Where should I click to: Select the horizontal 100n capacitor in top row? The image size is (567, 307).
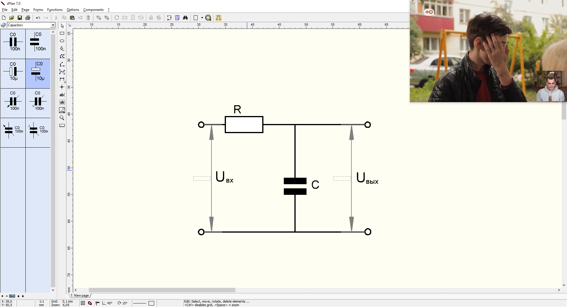coord(13,44)
